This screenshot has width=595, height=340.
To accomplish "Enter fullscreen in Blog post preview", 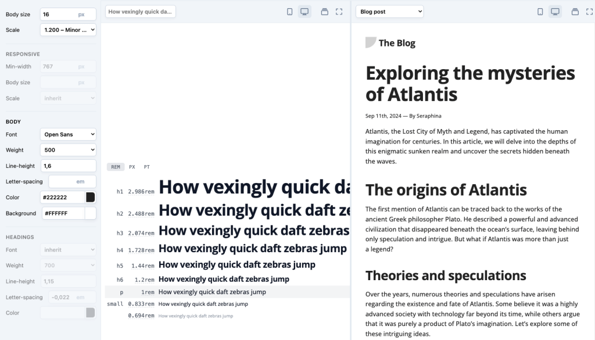I will [589, 12].
